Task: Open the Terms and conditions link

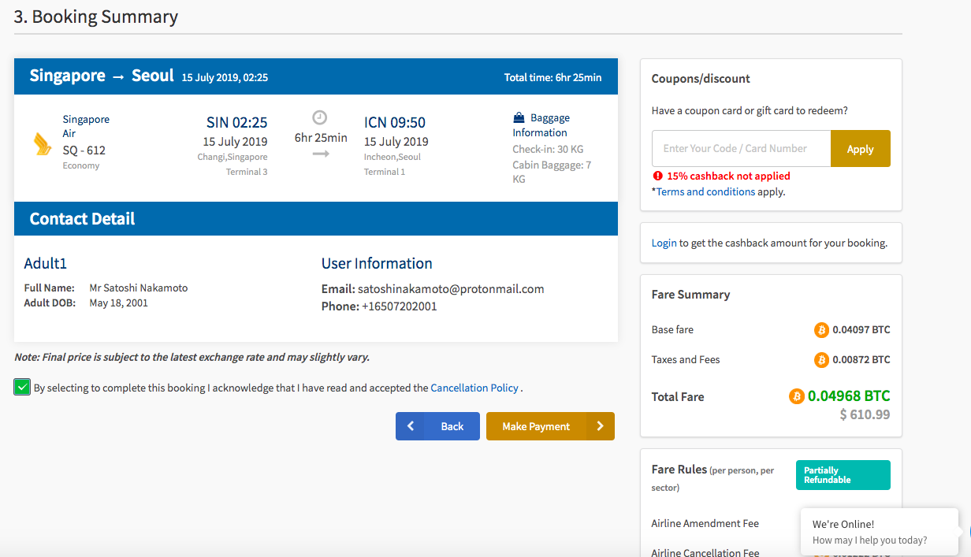Action: coord(705,191)
